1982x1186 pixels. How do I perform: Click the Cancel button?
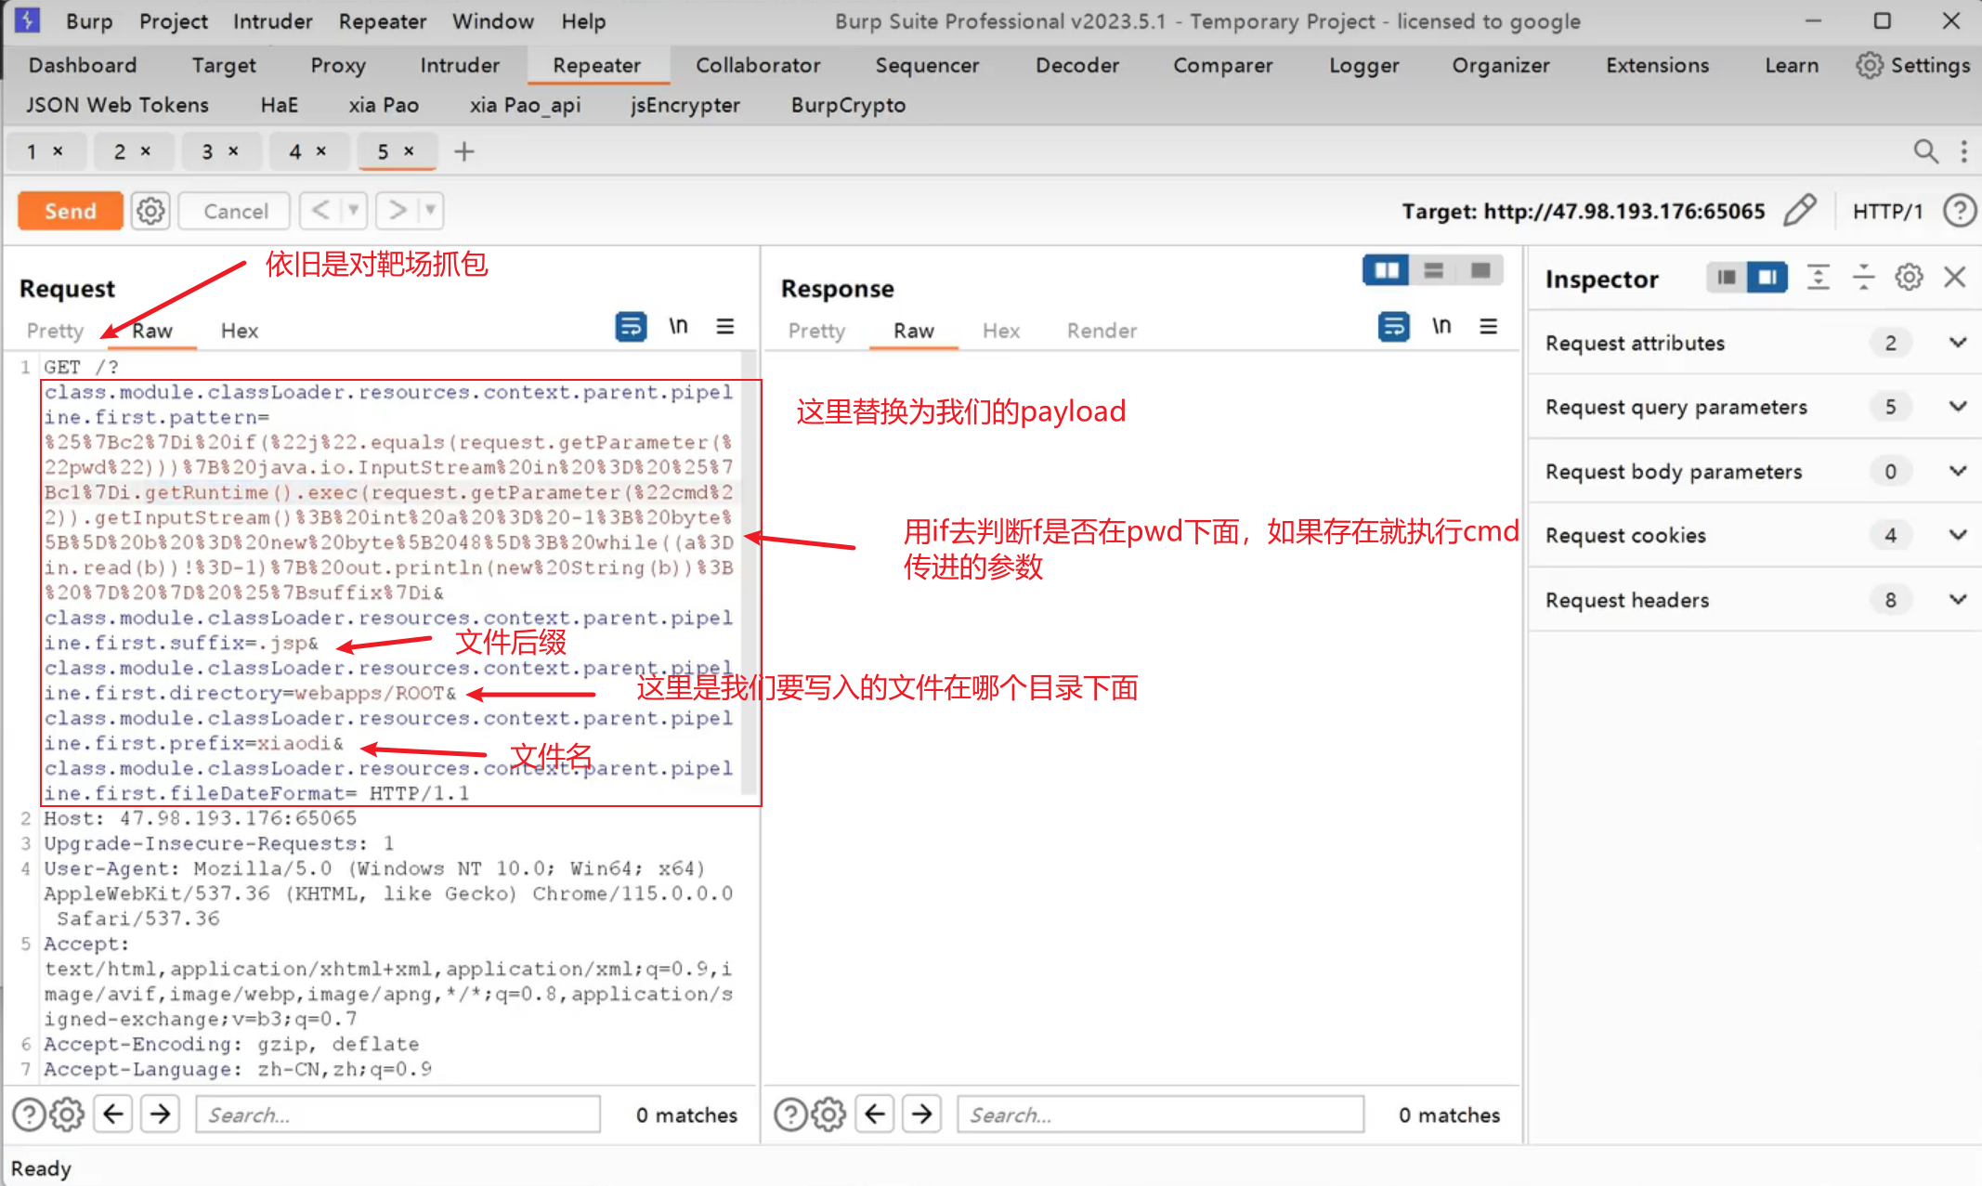(235, 212)
